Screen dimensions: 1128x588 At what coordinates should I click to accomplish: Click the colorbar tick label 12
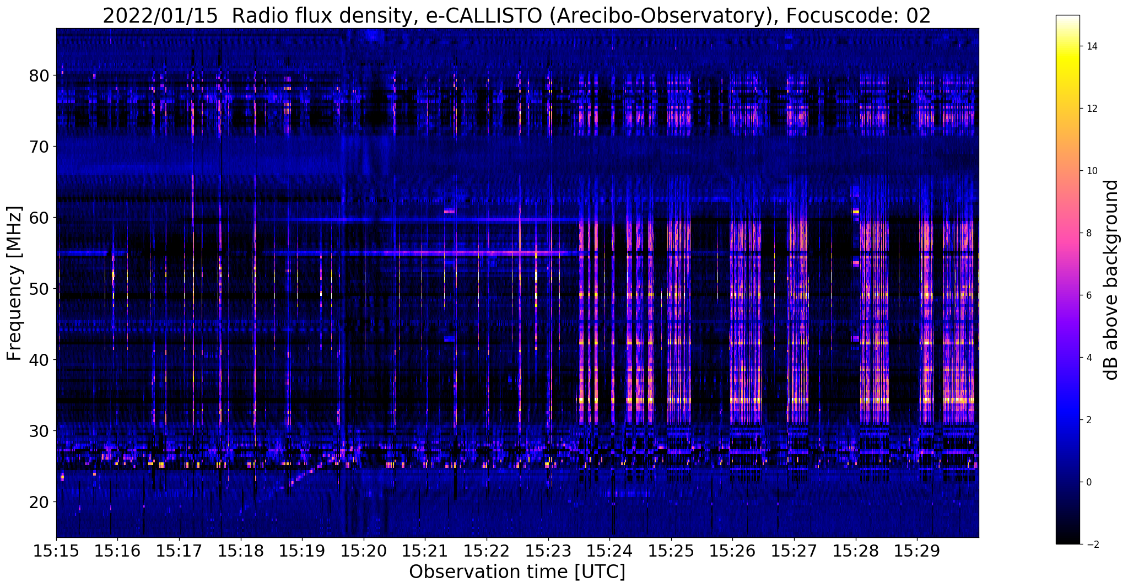pos(1091,109)
